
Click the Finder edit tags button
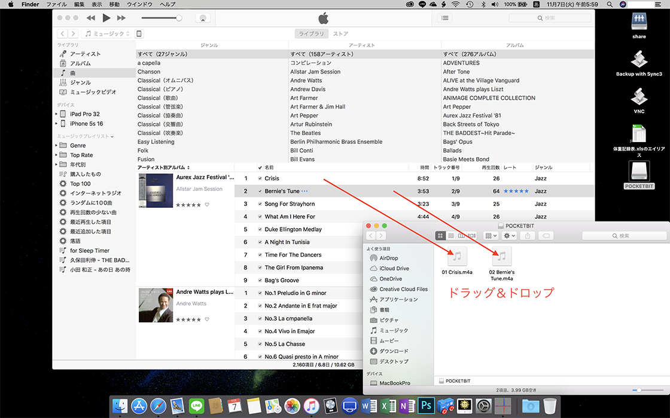coord(546,236)
